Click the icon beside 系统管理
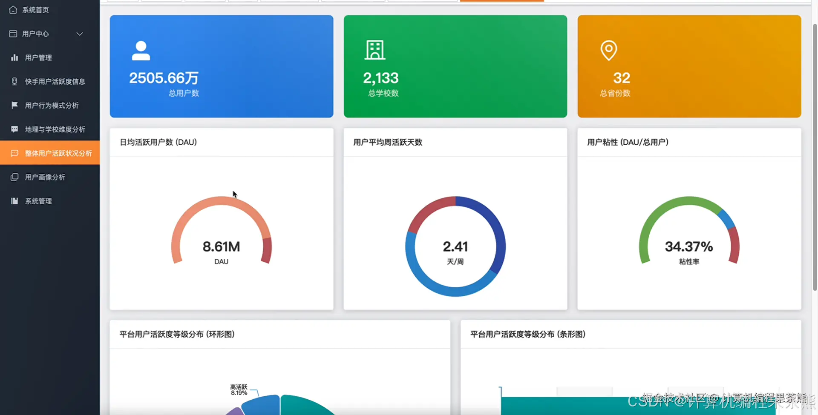Screen dimensions: 818x415 (x=14, y=201)
